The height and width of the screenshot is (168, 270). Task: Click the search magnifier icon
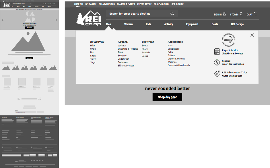172,13
